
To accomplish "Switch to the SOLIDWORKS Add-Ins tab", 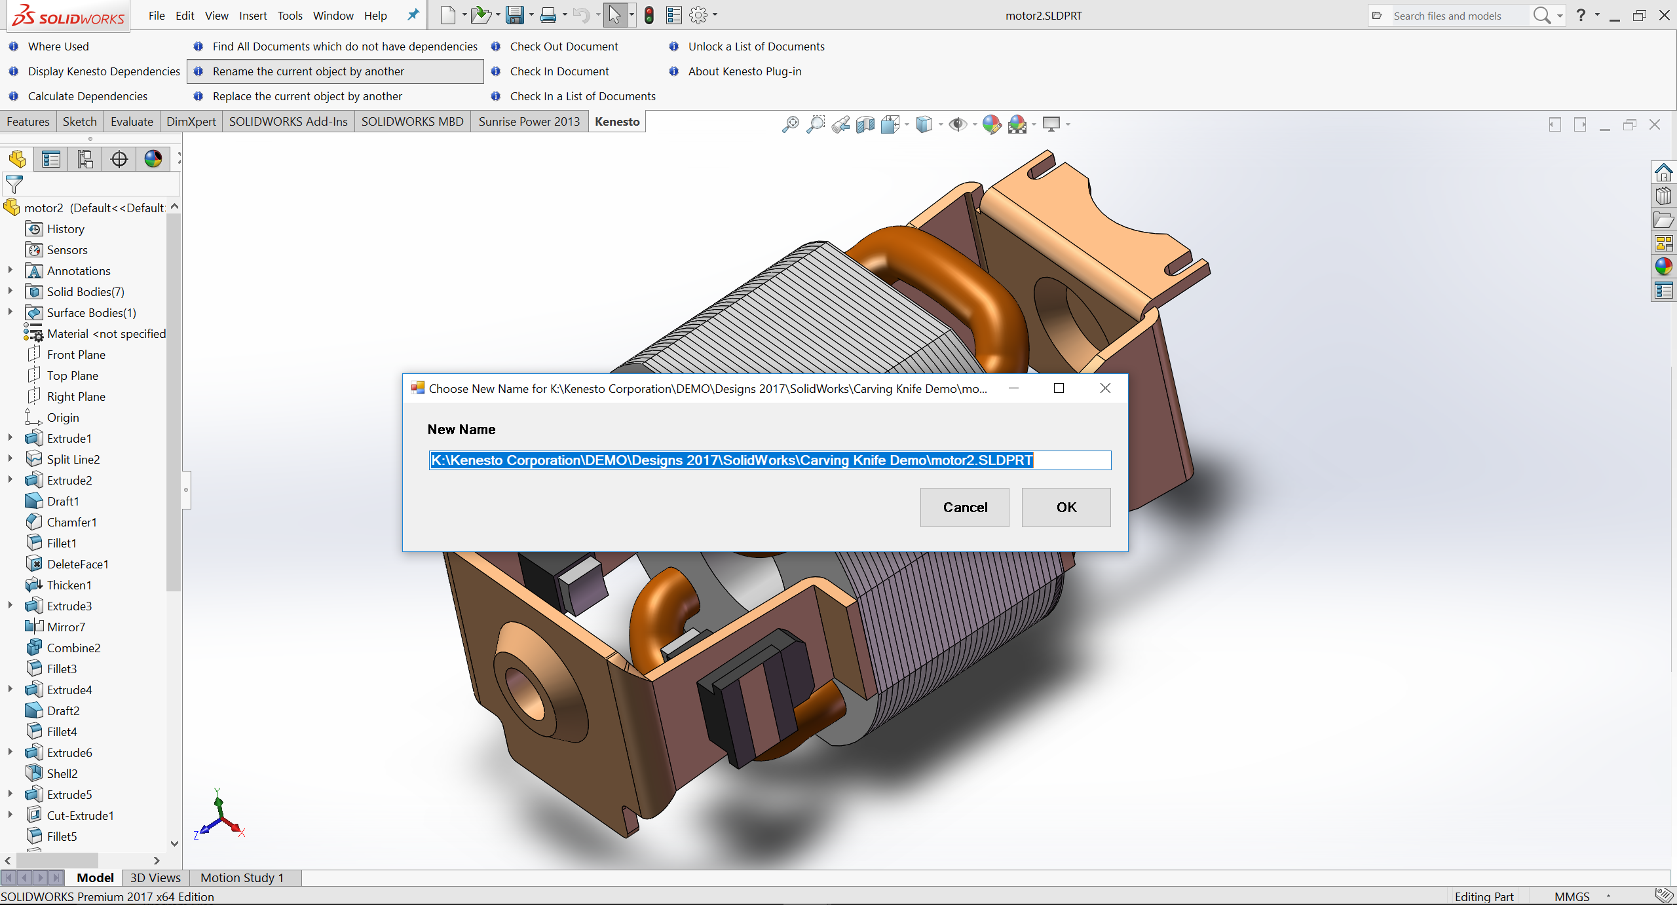I will click(288, 122).
